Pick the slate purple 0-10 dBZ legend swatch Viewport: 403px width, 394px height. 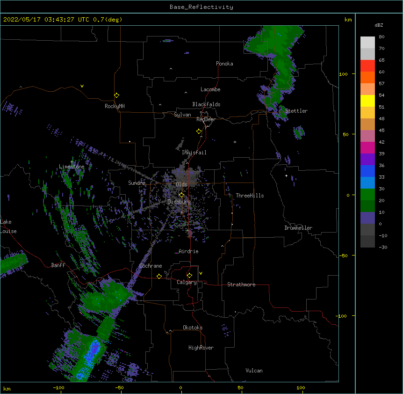click(367, 218)
